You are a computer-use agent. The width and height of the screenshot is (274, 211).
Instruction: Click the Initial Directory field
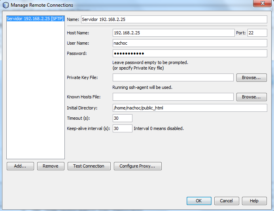pyautogui.click(x=190, y=108)
